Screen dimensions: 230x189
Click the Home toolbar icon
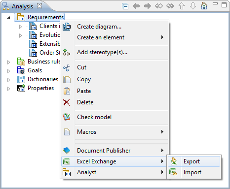(204, 6)
